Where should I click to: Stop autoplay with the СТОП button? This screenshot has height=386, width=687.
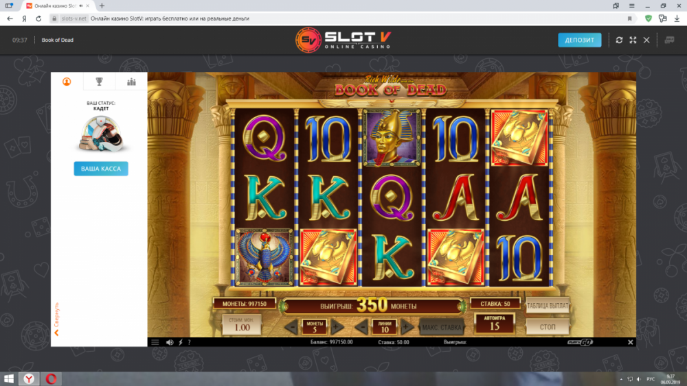(x=548, y=326)
